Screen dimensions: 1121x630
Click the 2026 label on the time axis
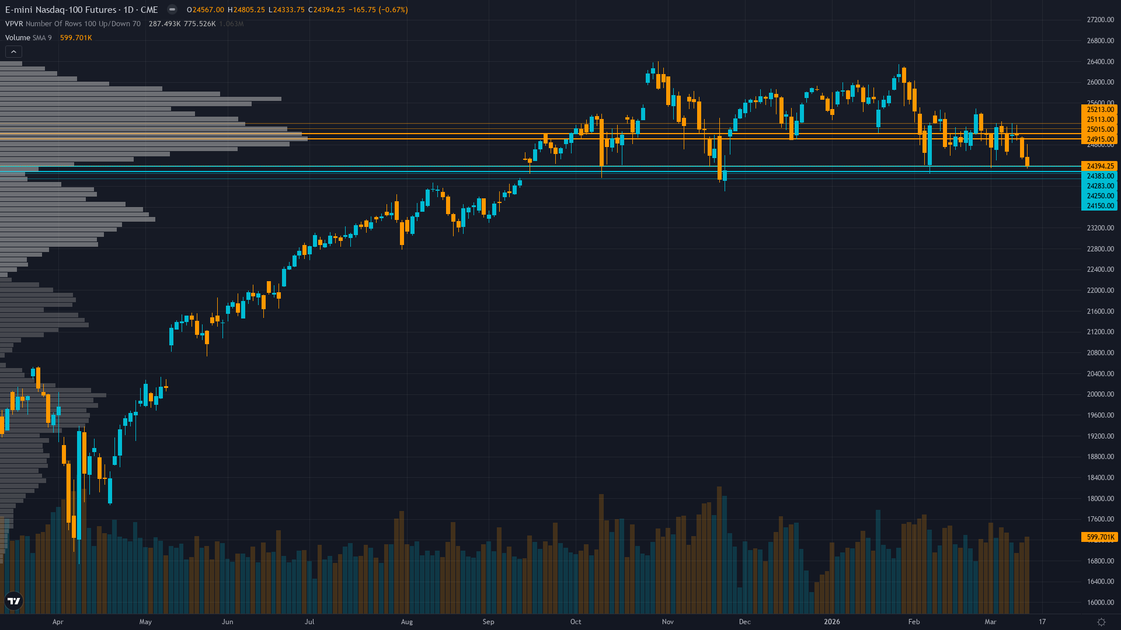coord(831,622)
